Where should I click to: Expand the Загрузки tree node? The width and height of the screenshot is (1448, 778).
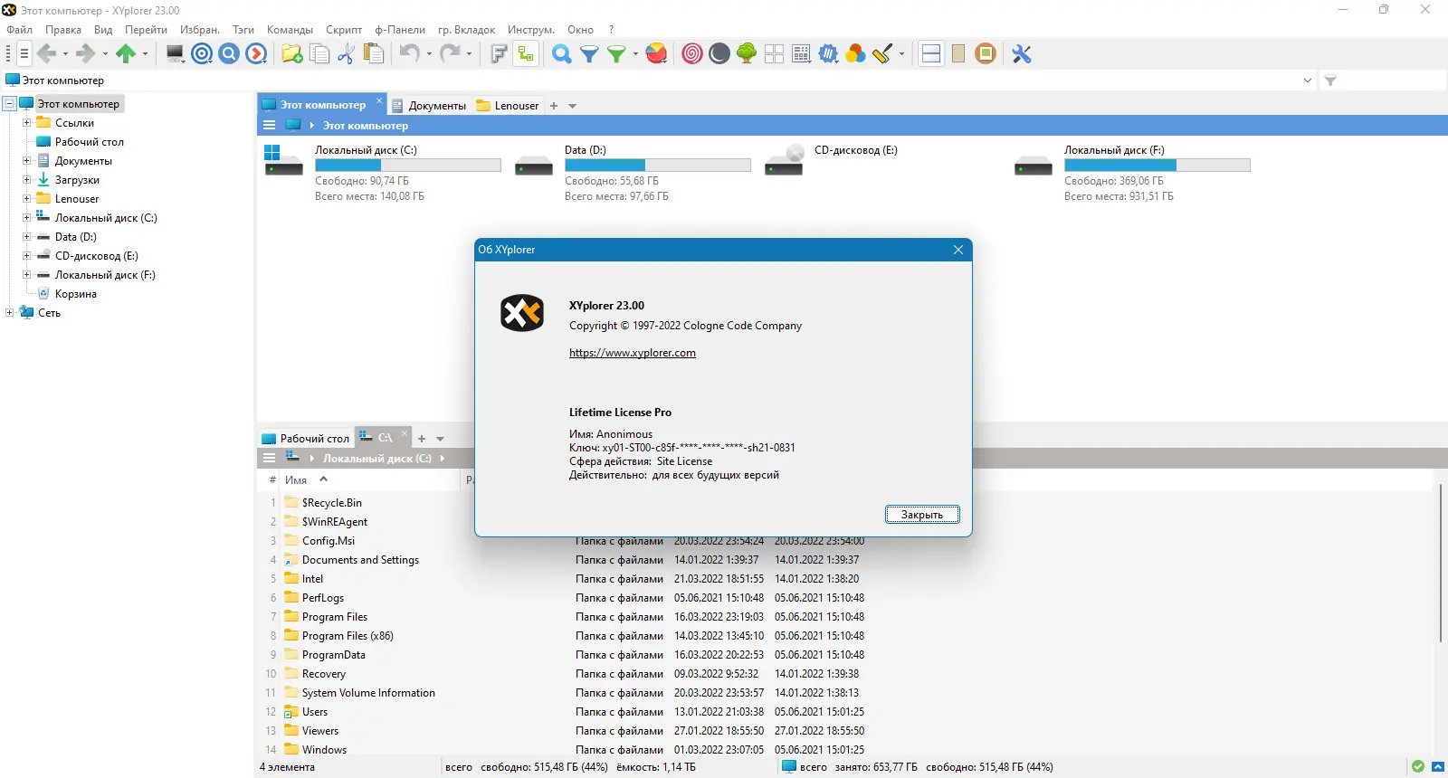[x=26, y=180]
